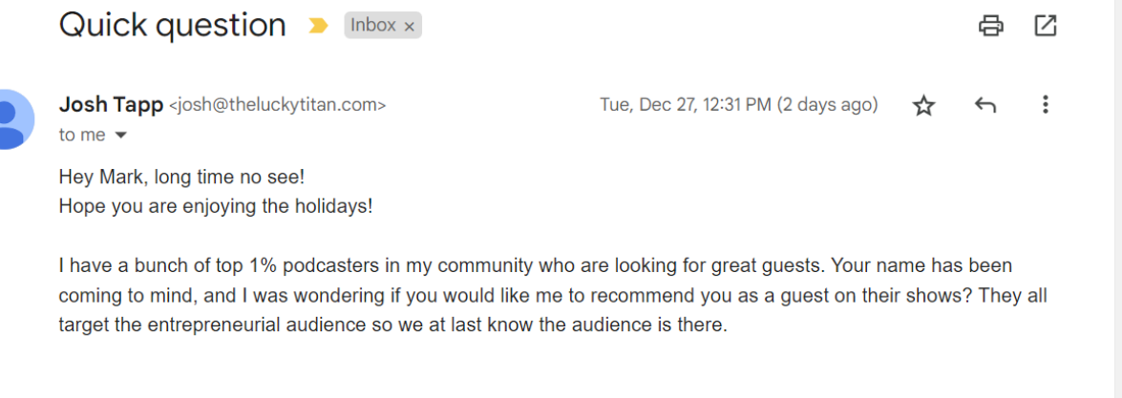Click the Tue, Dec 27 timestamp

(685, 105)
